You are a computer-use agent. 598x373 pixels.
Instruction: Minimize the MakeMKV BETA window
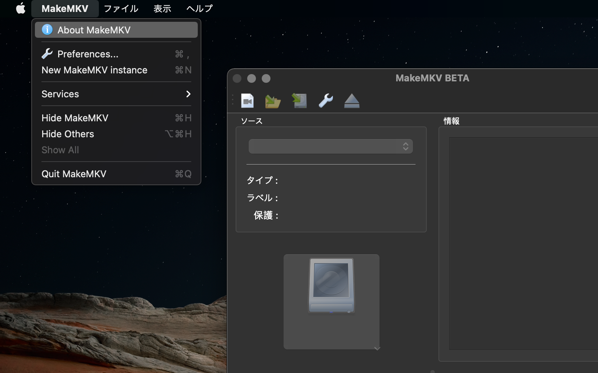[252, 78]
